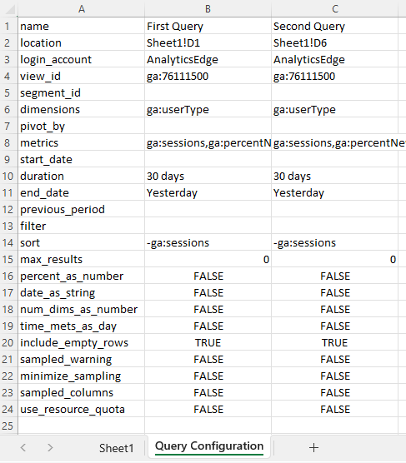
Task: Click Second Query location cell Sheet1!D6
Action: [x=335, y=43]
